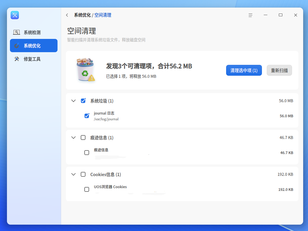308x231 pixels.
Task: Click the 系统垃圾 (1) heading
Action: point(102,101)
